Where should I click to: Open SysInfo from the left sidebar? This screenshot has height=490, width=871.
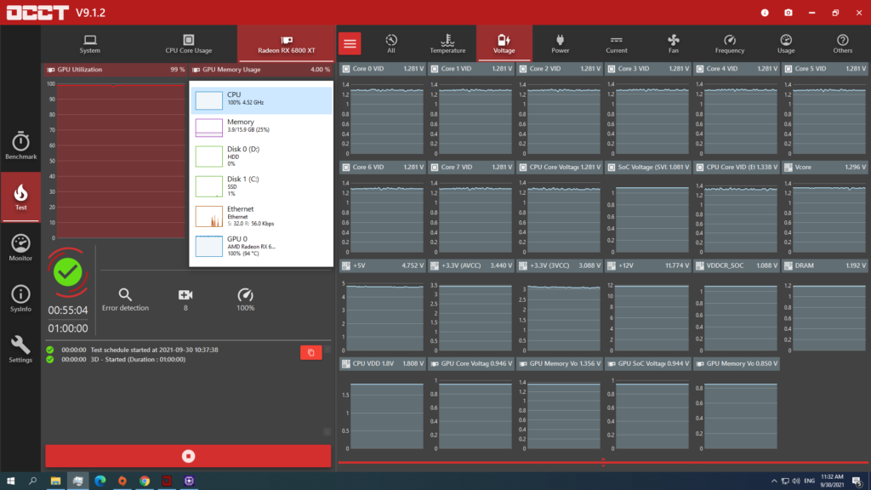pyautogui.click(x=20, y=298)
